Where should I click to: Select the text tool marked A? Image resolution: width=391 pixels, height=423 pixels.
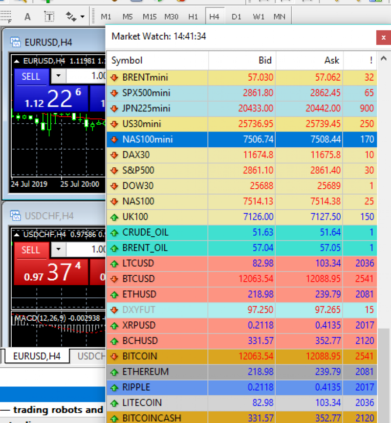27,17
